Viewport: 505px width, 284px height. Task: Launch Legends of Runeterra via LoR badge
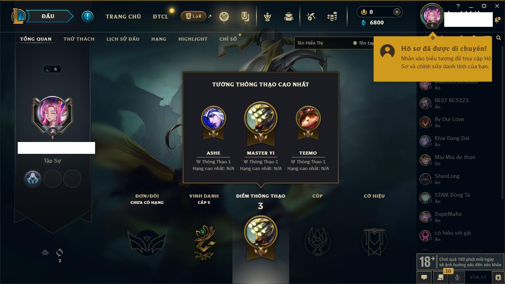pos(194,16)
